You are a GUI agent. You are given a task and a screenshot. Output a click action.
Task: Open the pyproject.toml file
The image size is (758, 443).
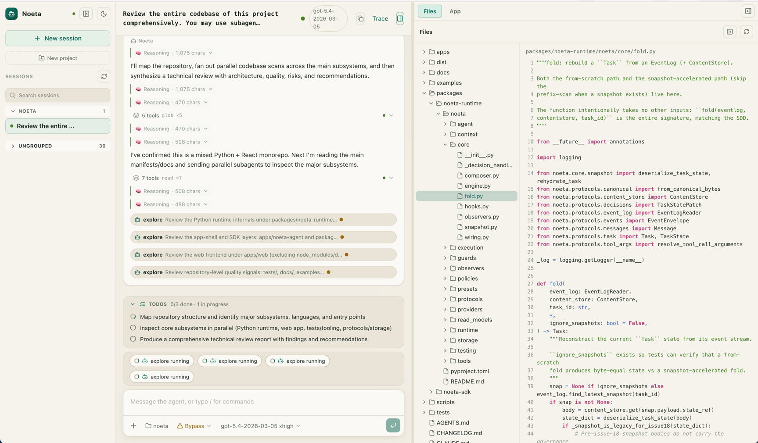tap(466, 371)
